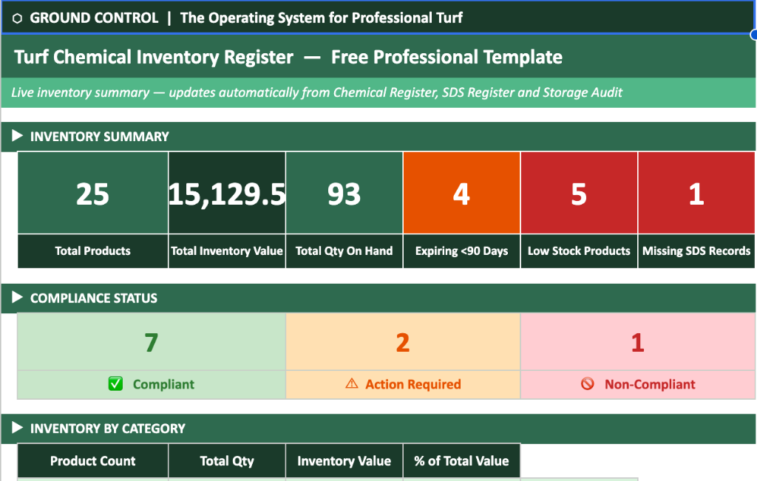The width and height of the screenshot is (757, 481).
Task: Click the Expiring <90 Days label cell
Action: click(x=461, y=251)
